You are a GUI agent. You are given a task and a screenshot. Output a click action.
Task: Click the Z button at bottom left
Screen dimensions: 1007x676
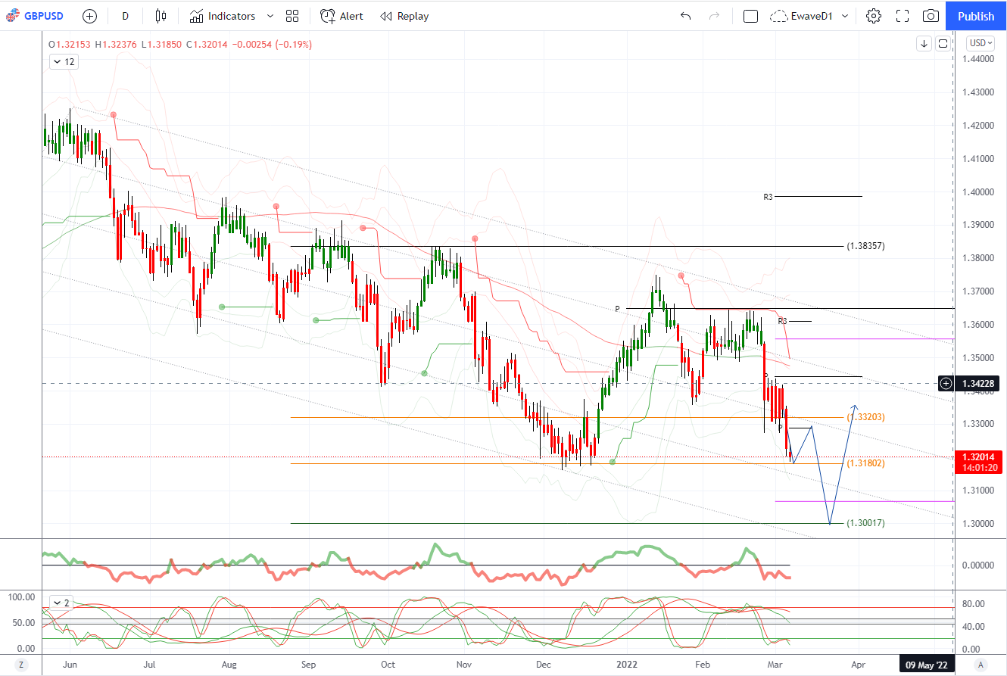[x=22, y=664]
